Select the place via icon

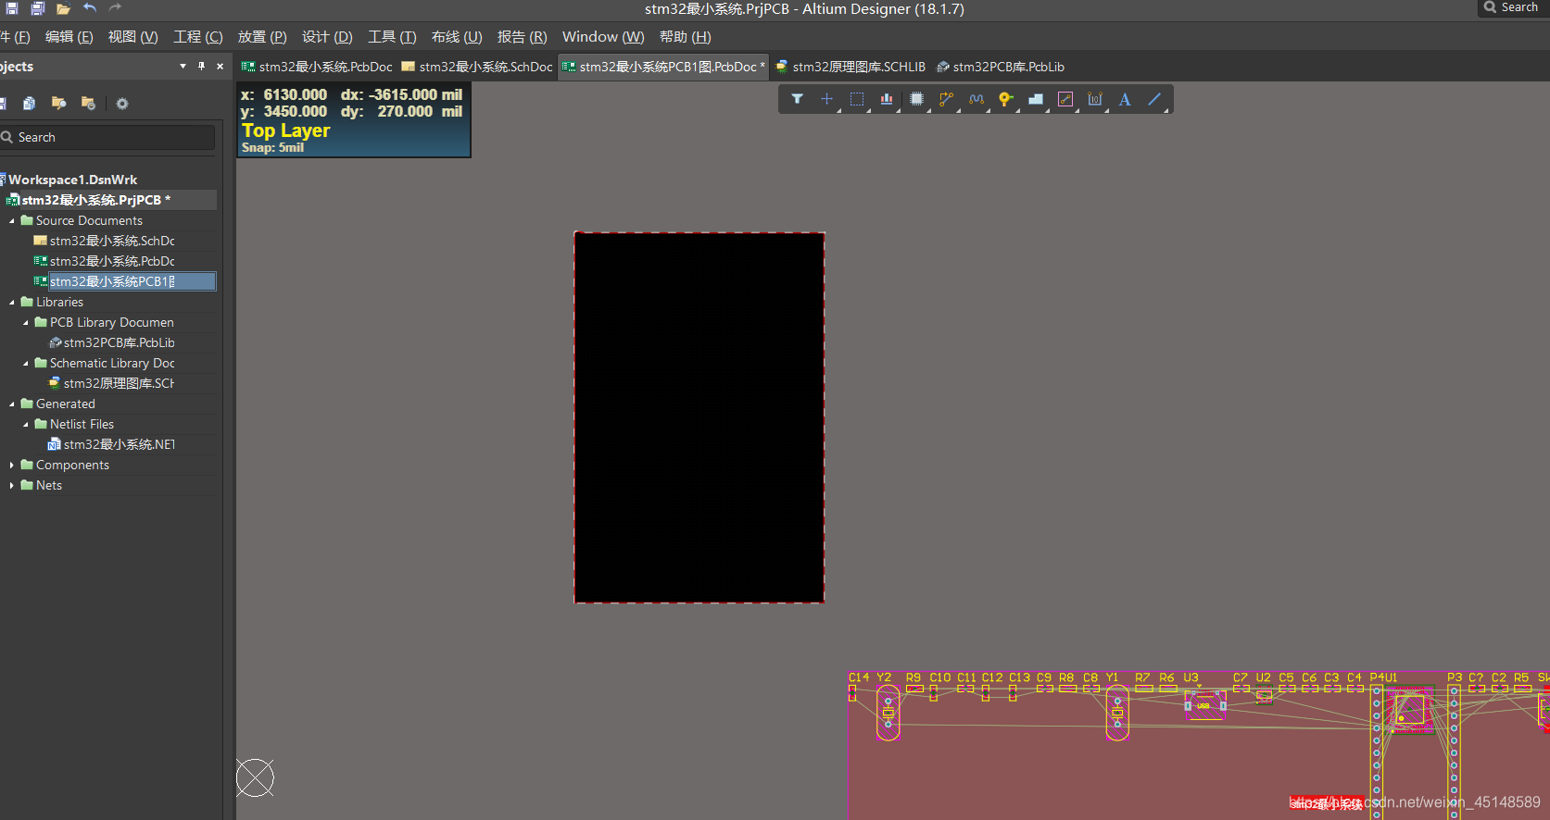point(1005,99)
